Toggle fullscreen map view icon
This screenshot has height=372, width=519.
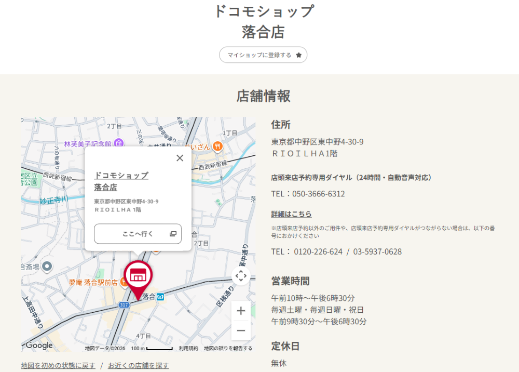[x=241, y=275]
